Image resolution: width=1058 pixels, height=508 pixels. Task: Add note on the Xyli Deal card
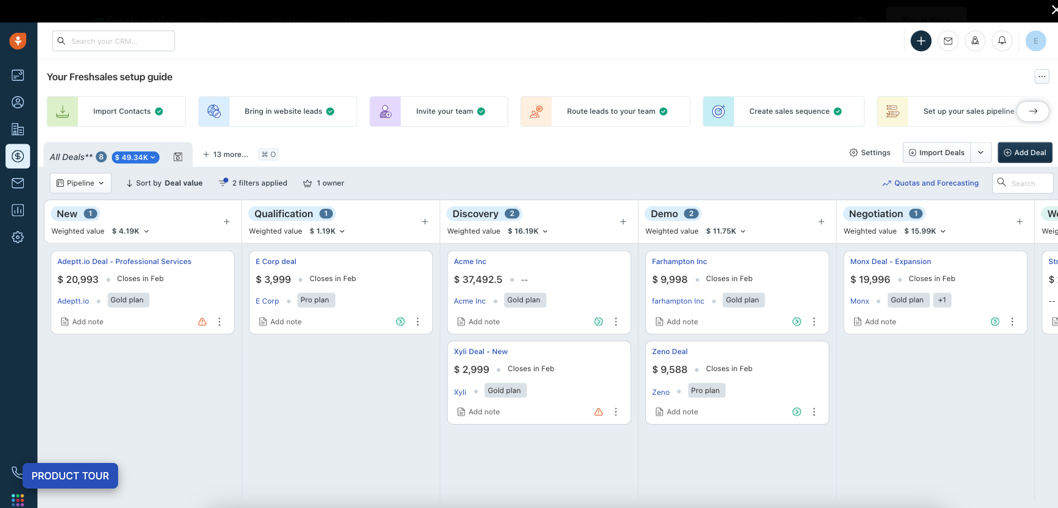coord(478,412)
